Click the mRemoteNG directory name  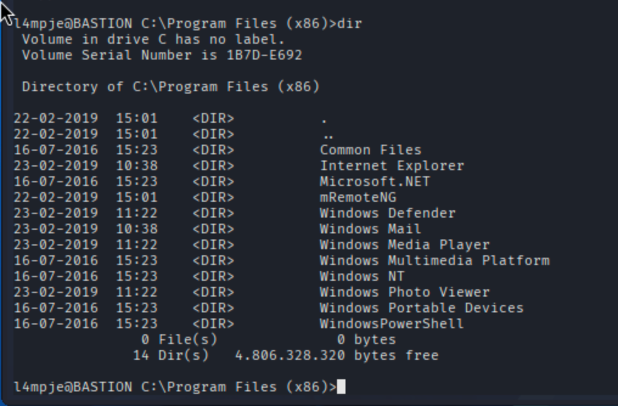pyautogui.click(x=358, y=198)
